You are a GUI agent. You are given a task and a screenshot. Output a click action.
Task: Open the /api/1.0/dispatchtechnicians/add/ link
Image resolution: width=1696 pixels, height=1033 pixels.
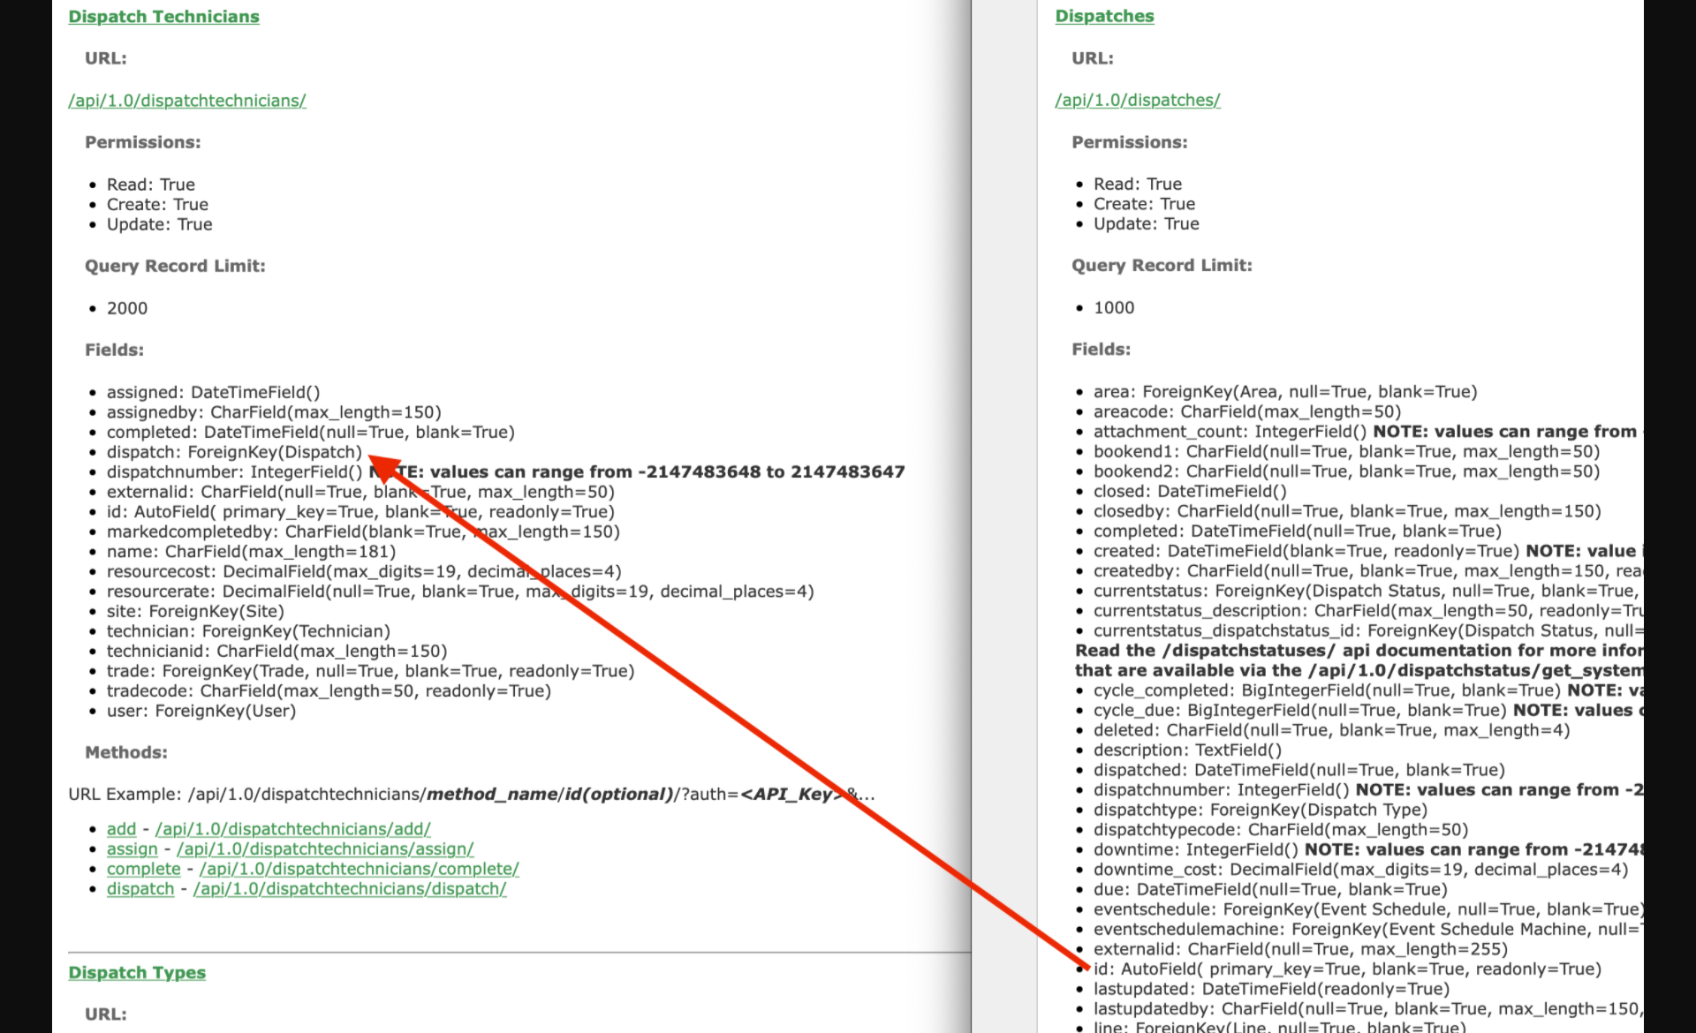tap(293, 829)
